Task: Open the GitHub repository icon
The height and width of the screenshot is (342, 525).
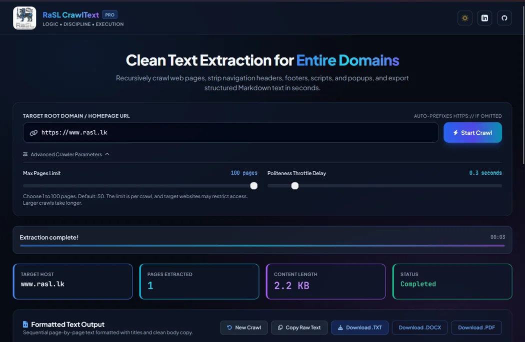Action: (x=504, y=18)
